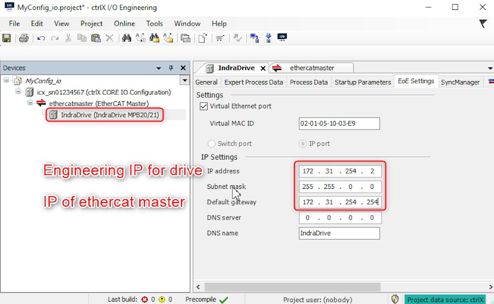
Task: Redo using the toolbar arrow
Action: click(55, 39)
